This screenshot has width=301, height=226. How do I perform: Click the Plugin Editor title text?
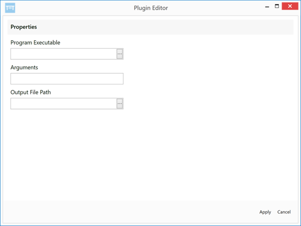click(x=151, y=8)
